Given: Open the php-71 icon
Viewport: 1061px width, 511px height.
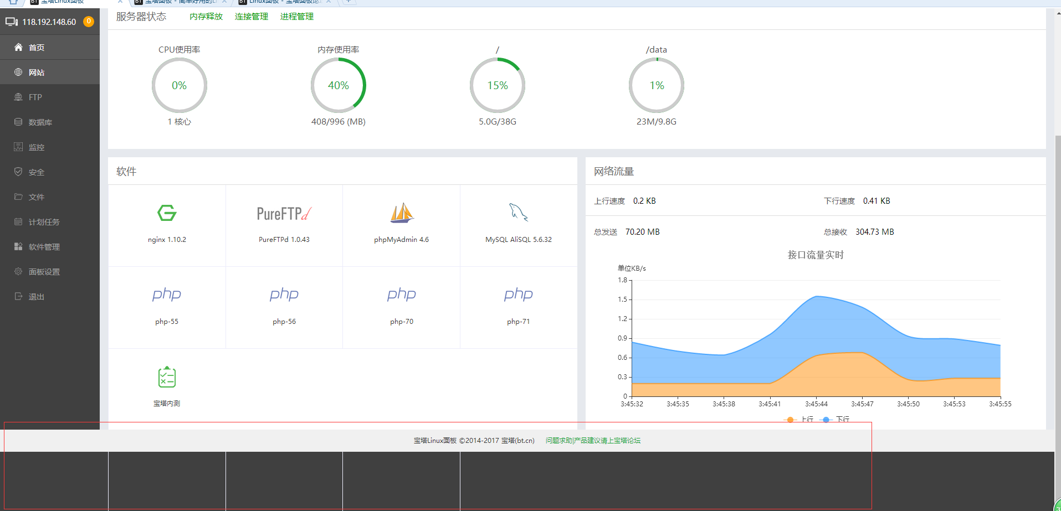Looking at the screenshot, I should click(x=519, y=295).
